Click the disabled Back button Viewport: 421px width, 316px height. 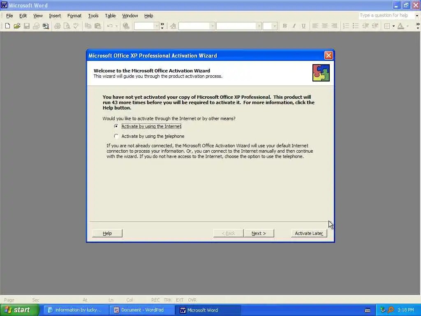click(228, 233)
